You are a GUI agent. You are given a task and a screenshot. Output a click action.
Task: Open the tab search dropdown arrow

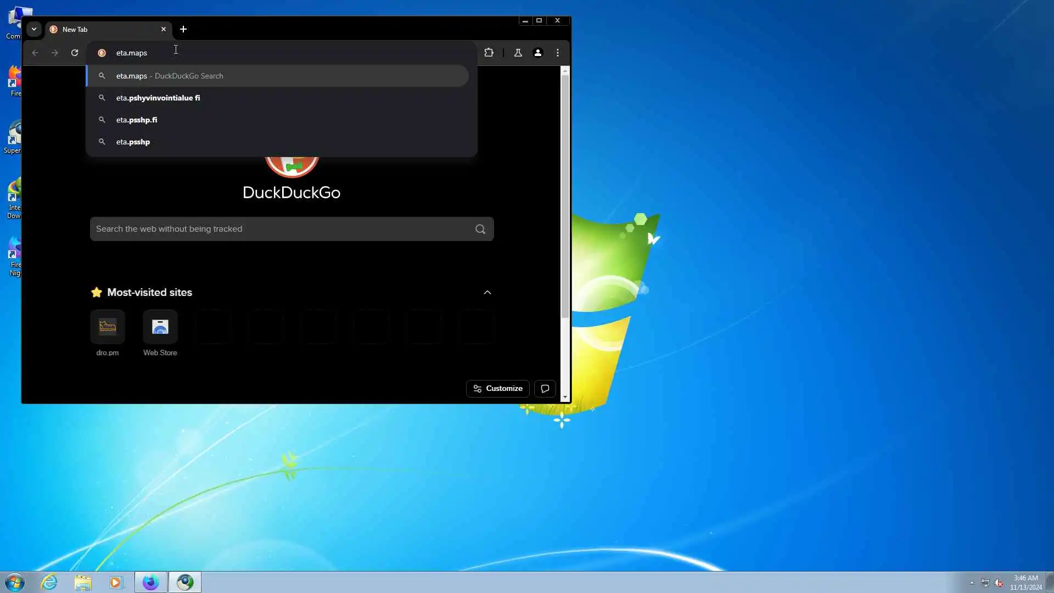click(x=34, y=29)
